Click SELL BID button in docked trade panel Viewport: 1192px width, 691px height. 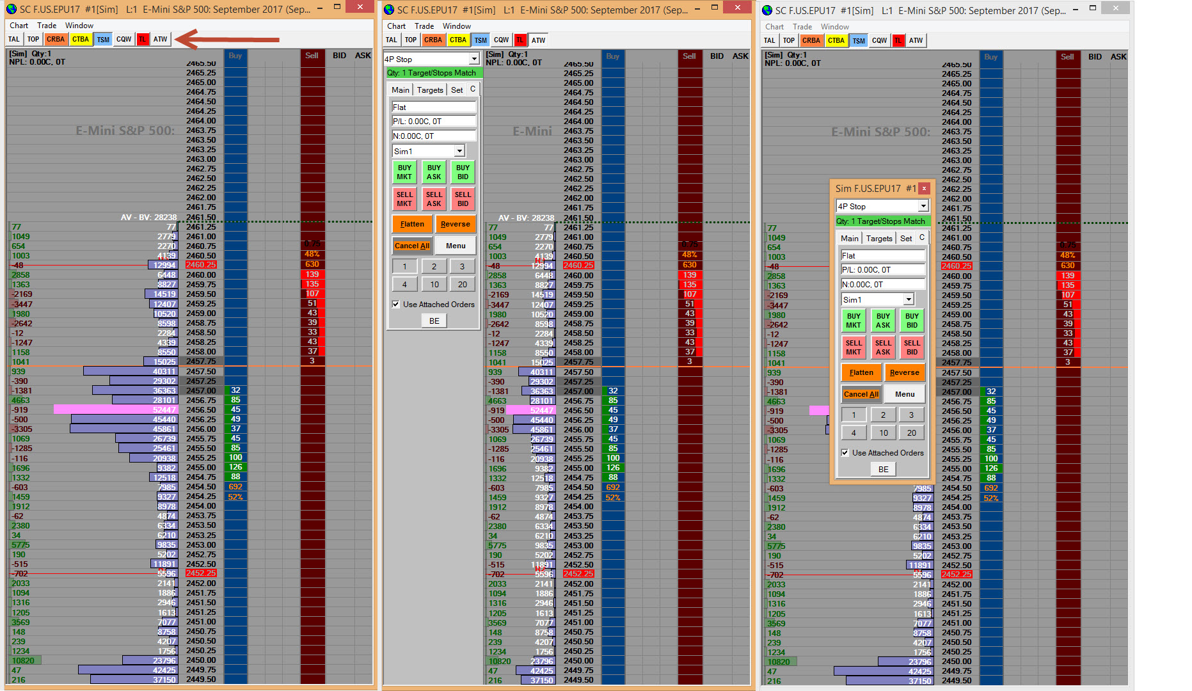(463, 199)
